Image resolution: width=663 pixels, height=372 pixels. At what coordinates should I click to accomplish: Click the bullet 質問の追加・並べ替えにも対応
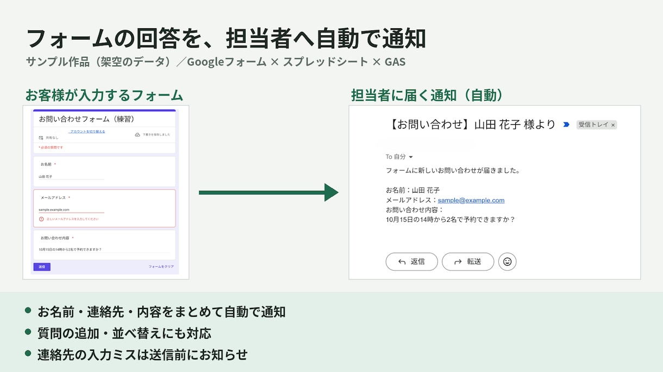coord(124,333)
